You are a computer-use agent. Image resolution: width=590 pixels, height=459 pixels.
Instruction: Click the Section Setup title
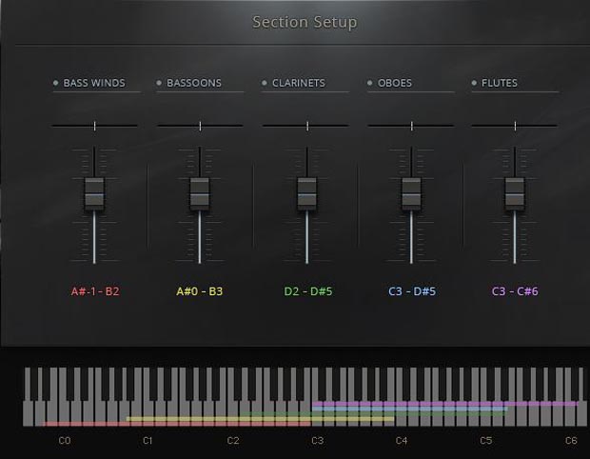[305, 22]
